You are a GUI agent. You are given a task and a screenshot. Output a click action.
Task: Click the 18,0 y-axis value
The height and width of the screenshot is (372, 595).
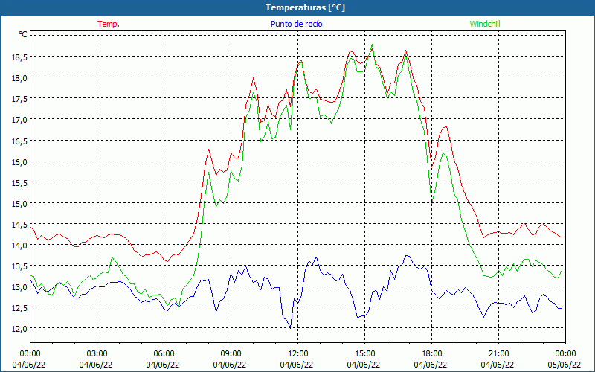[x=21, y=78]
